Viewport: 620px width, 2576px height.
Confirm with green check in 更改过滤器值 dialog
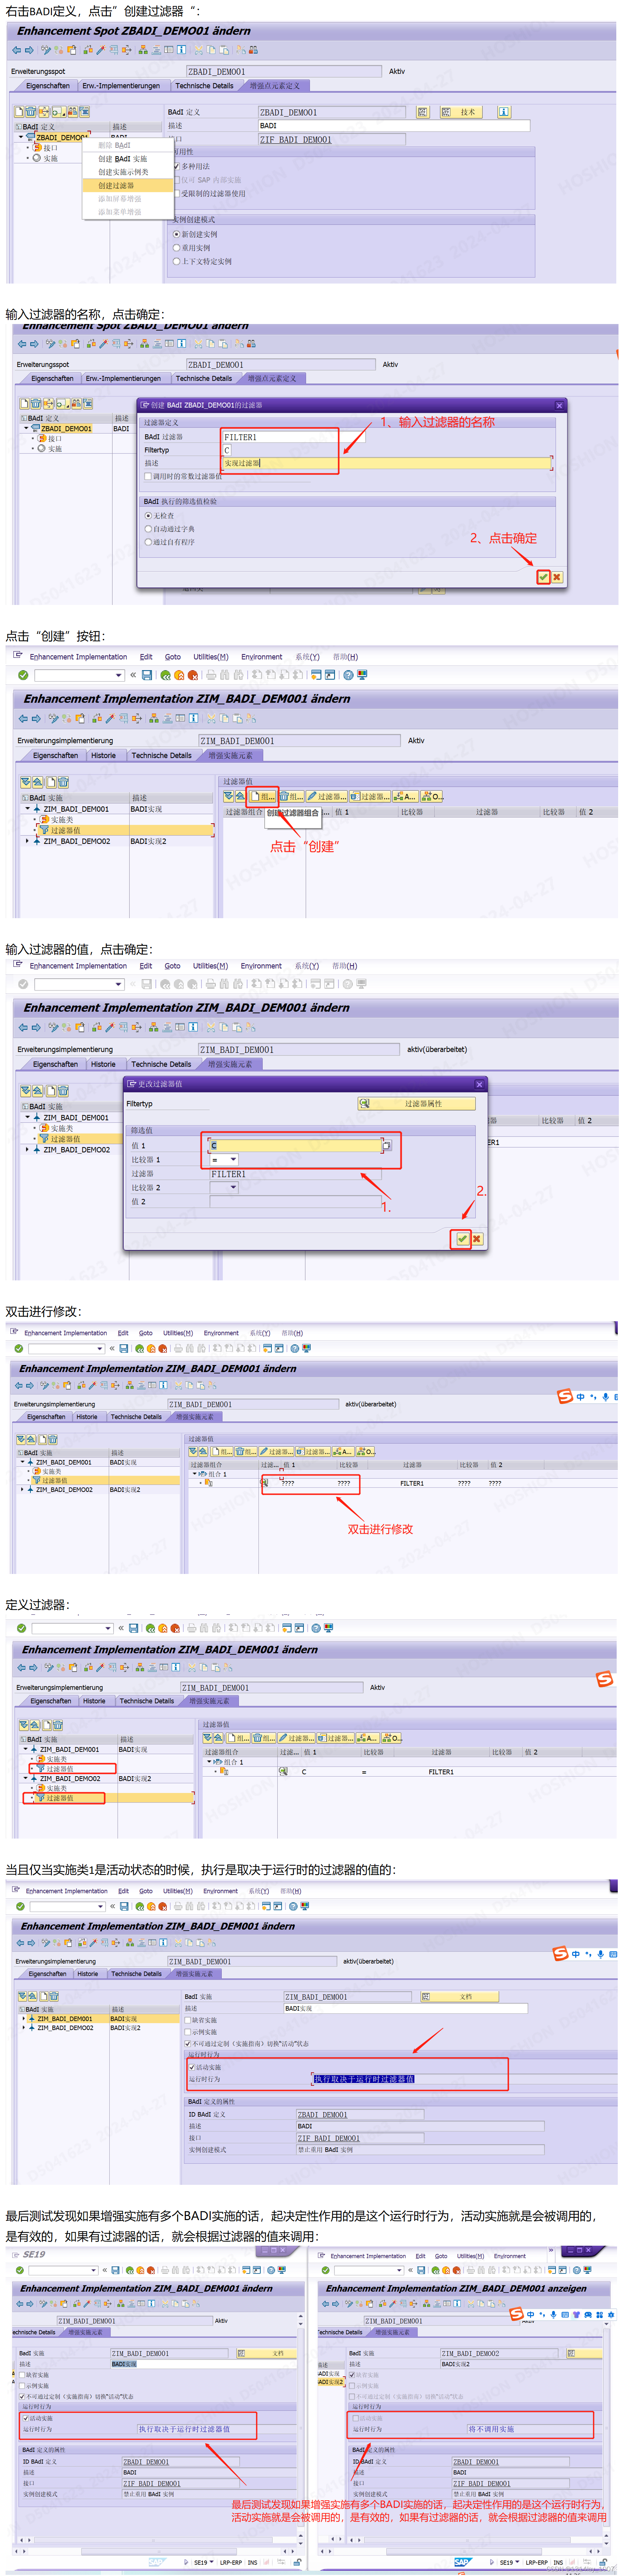click(462, 1238)
